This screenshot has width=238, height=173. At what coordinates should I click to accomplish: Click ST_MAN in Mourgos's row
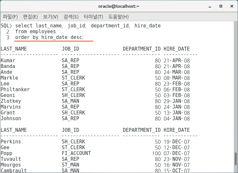(70, 165)
